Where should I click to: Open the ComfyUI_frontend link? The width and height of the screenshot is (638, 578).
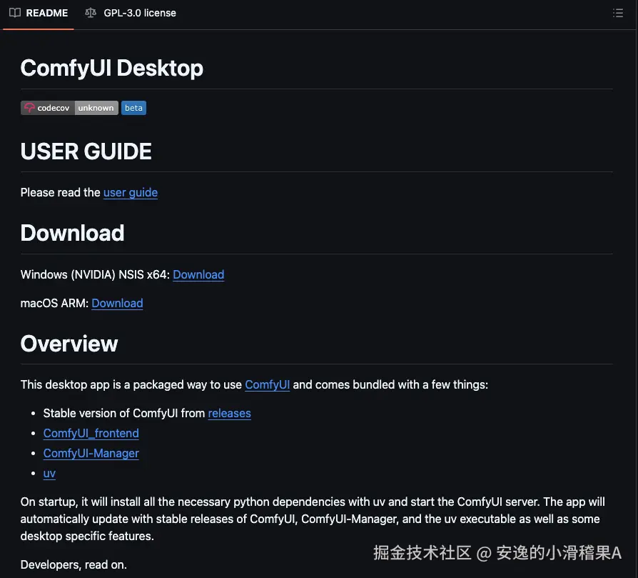91,433
